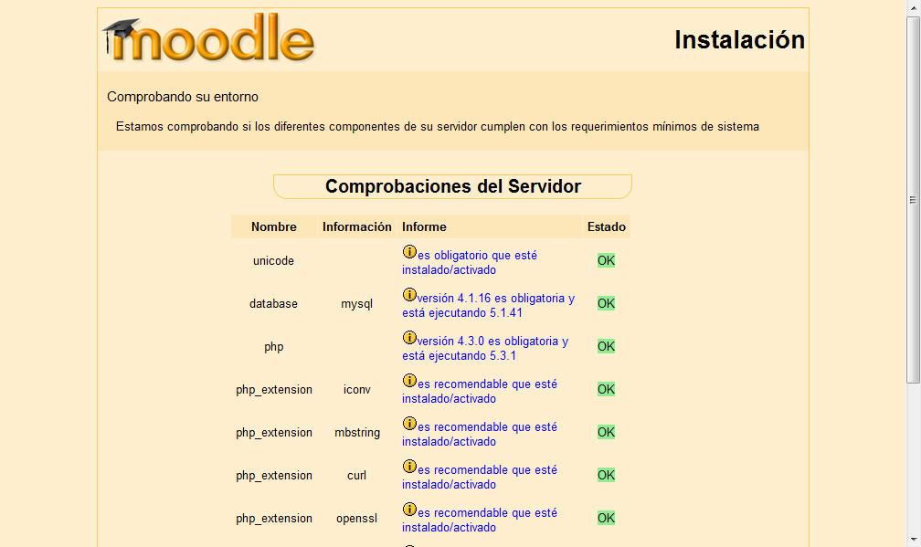Click the info icon in mbstring row

coord(409,425)
